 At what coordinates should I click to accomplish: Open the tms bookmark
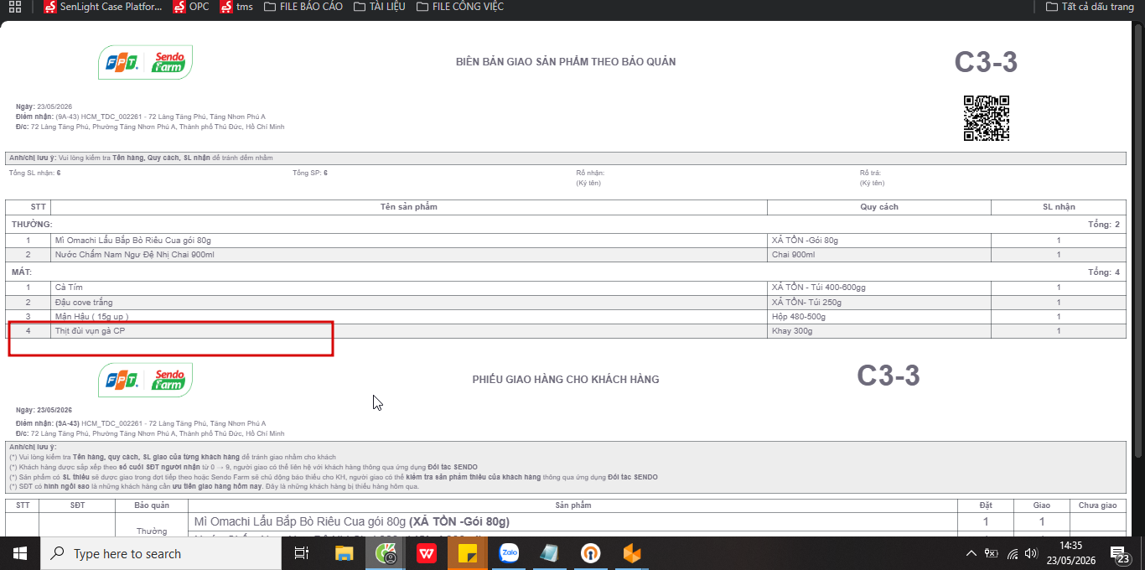(x=237, y=7)
